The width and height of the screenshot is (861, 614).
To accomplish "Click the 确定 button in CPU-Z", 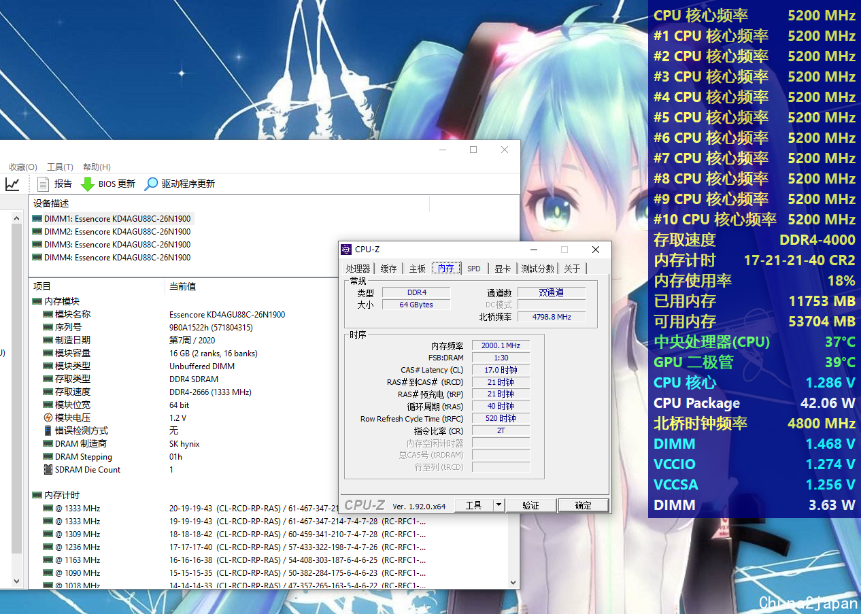I will click(x=583, y=505).
